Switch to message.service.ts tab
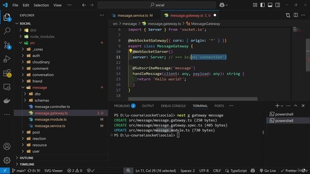The image size is (310, 174). (x=132, y=15)
